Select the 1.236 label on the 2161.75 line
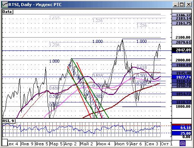This screenshot has height=148, width=194. pyautogui.click(x=142, y=25)
